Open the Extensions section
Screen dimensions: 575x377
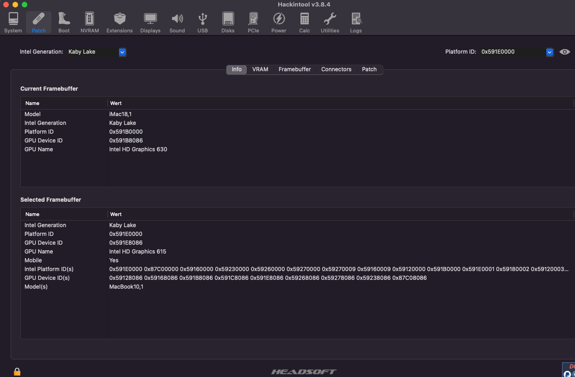coord(119,23)
